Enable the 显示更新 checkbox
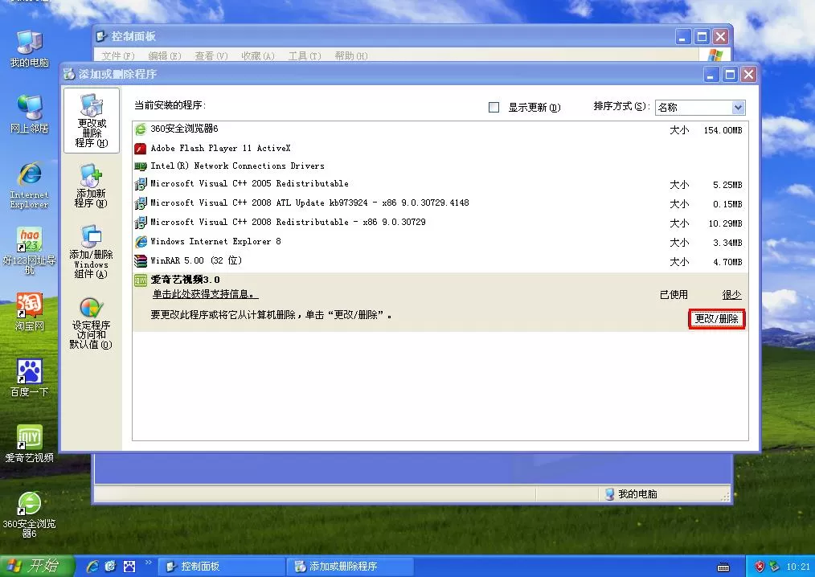The image size is (815, 577). click(494, 107)
